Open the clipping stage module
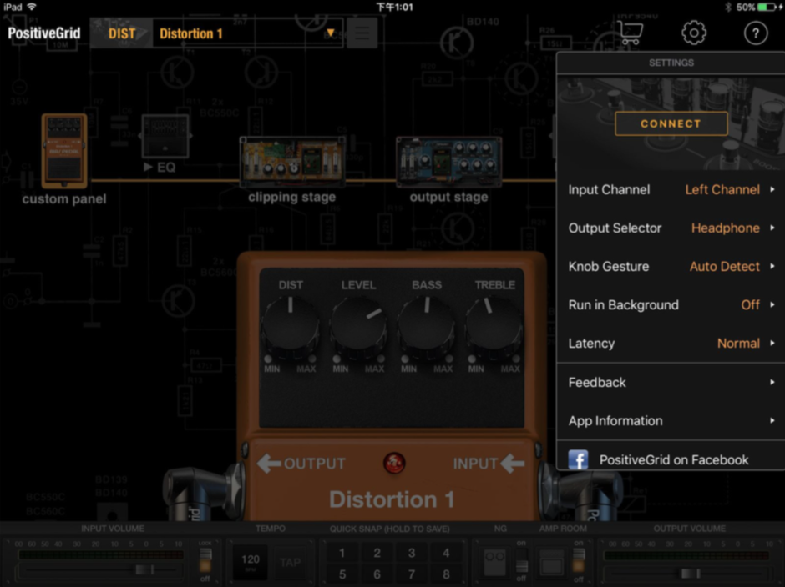Viewport: 785px width, 587px height. [292, 162]
